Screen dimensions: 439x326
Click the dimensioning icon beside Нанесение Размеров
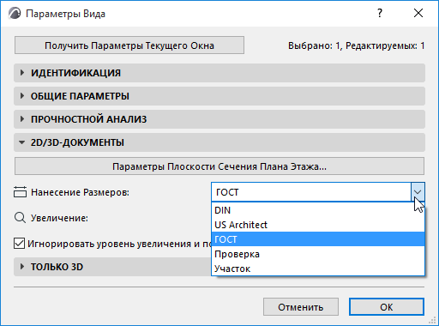(x=20, y=192)
